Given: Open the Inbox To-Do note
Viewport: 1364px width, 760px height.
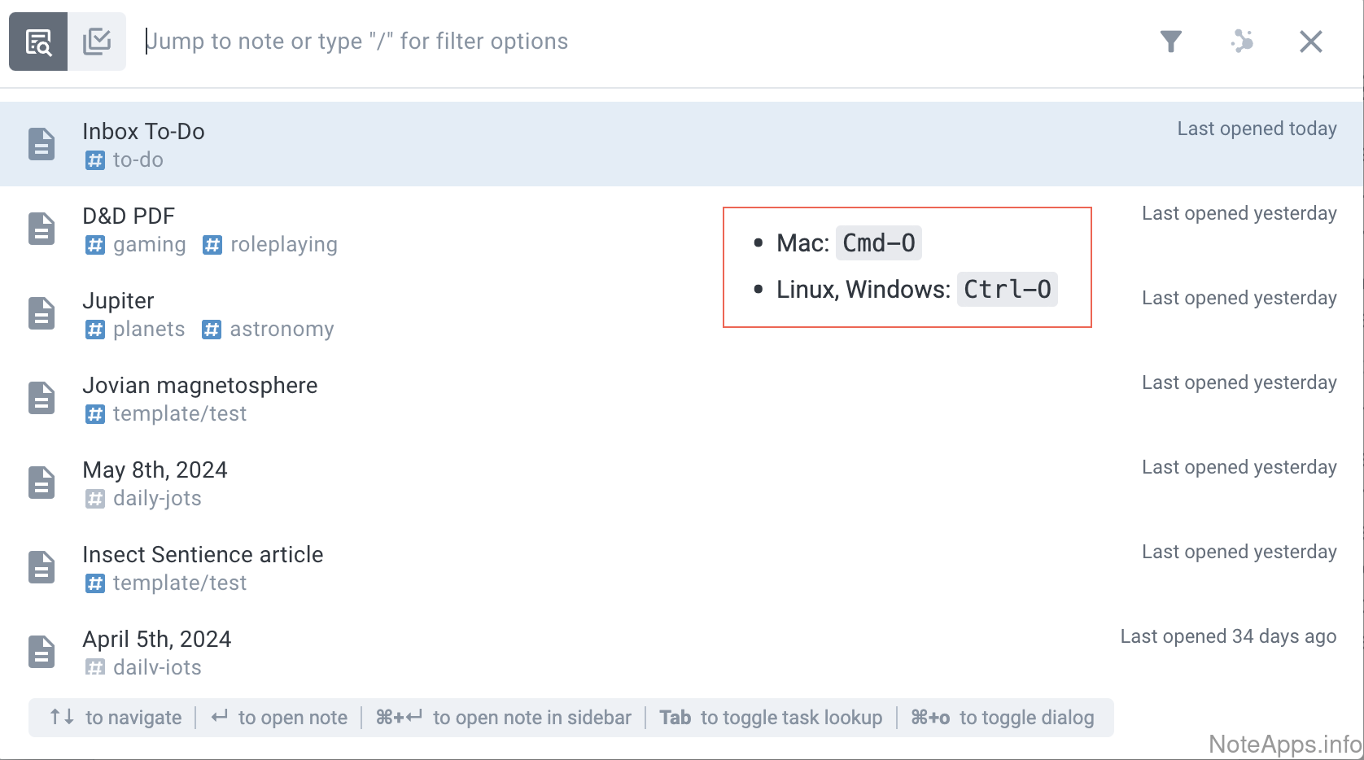Looking at the screenshot, I should click(143, 132).
